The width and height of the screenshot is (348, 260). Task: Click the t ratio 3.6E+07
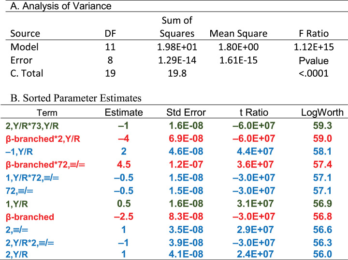tap(255, 164)
